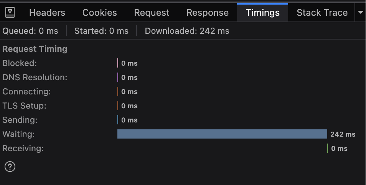Toggle the request list pane icon
Image resolution: width=366 pixels, height=185 pixels.
click(10, 13)
